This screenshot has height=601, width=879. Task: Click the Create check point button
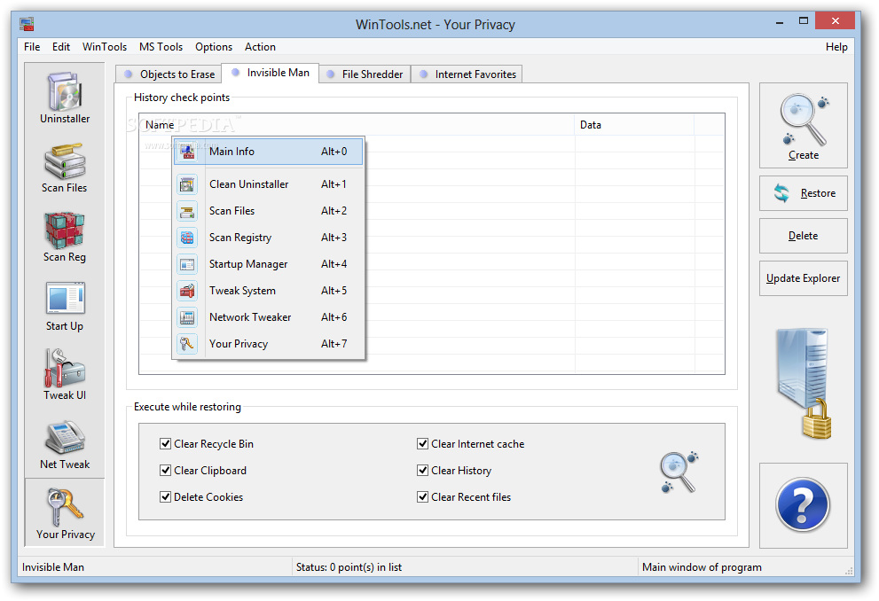pyautogui.click(x=803, y=126)
